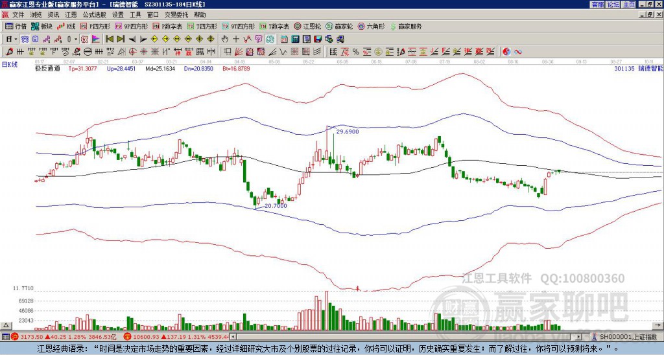Viewport: 664px width, 355px height.
Task: Jump to first bar icon
Action: [x=109, y=39]
